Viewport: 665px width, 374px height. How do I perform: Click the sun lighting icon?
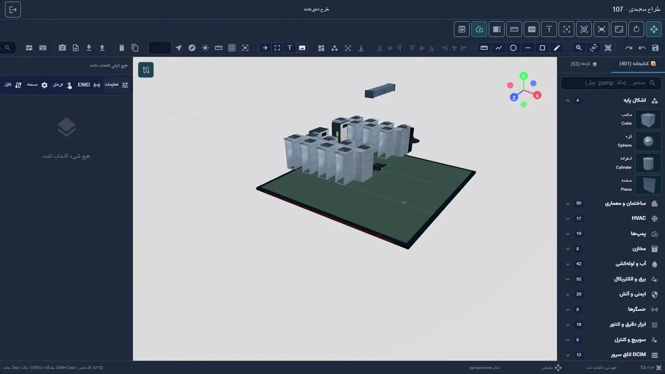(205, 48)
